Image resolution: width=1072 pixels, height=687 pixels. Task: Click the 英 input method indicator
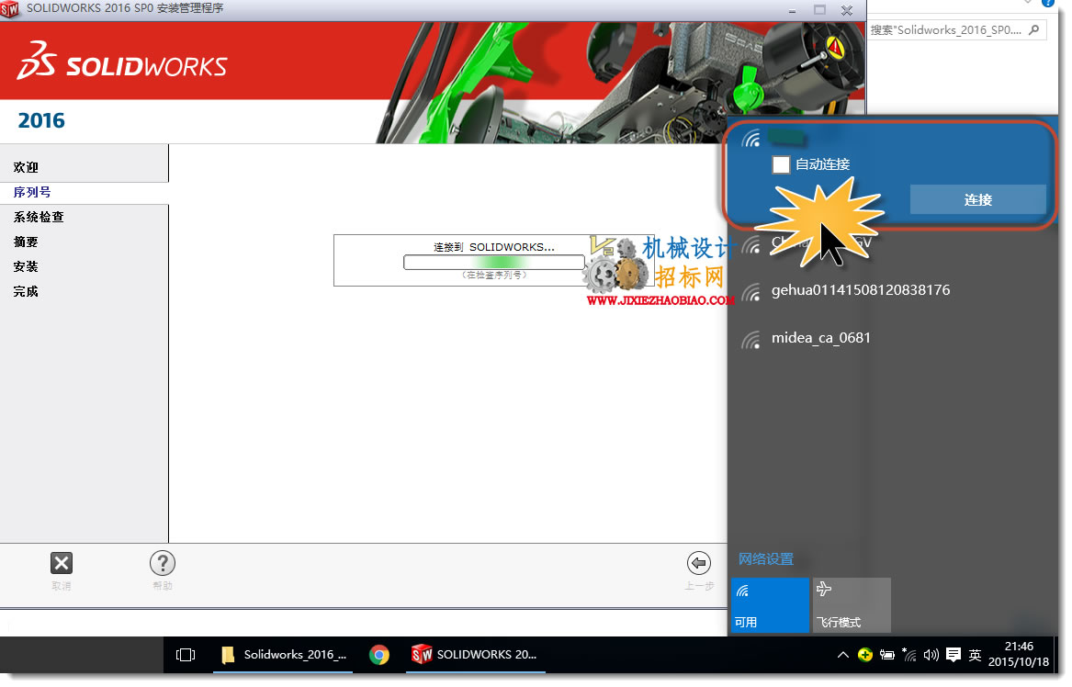pyautogui.click(x=975, y=655)
